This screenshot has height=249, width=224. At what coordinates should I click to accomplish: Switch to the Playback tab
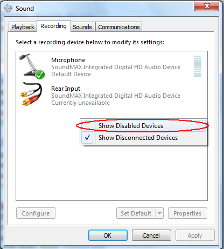pos(23,27)
